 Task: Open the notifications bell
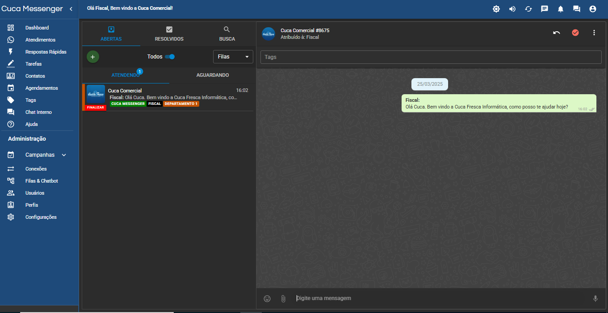[x=561, y=9]
